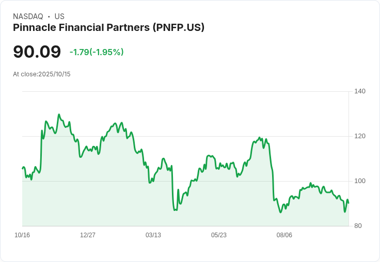
Task: Click the rightmost end of the price line
Action: click(349, 203)
